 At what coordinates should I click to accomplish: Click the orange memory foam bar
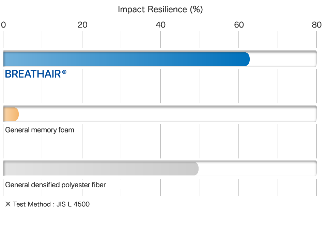pyautogui.click(x=11, y=114)
